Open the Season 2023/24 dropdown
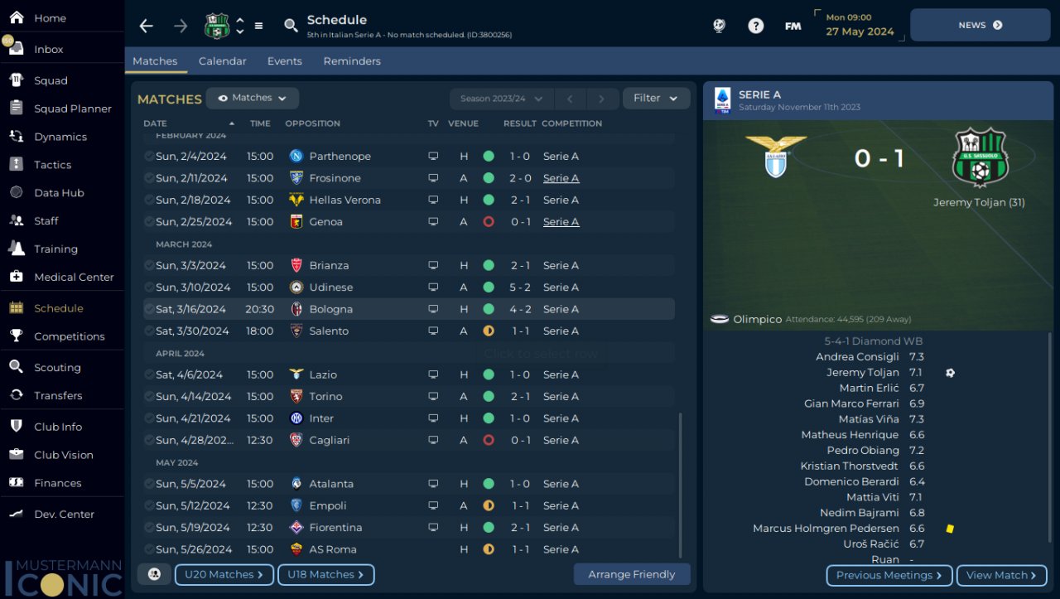This screenshot has height=599, width=1060. pos(501,99)
